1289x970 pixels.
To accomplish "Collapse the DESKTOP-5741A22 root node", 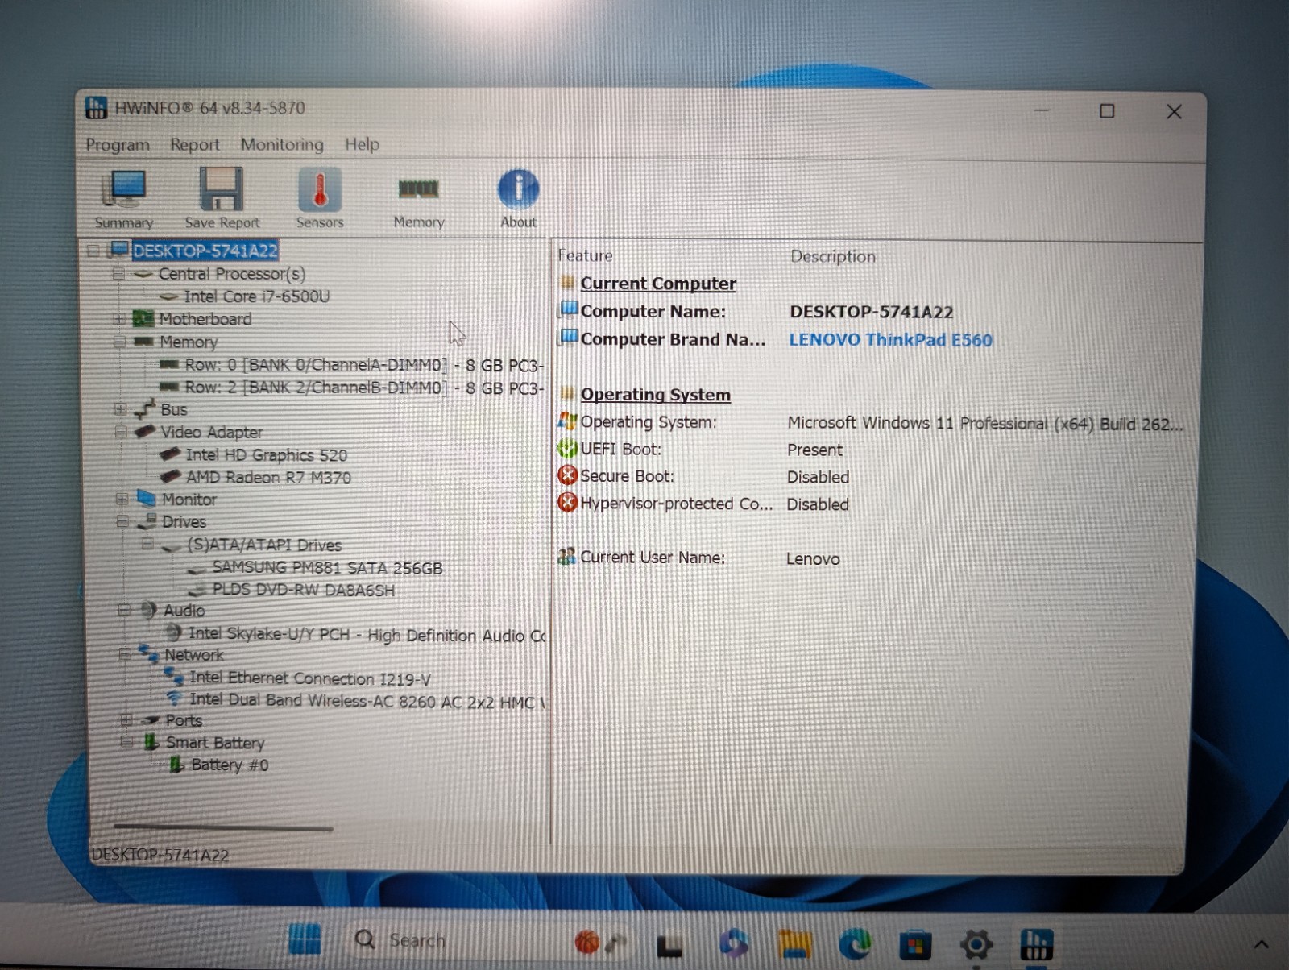I will pyautogui.click(x=93, y=251).
